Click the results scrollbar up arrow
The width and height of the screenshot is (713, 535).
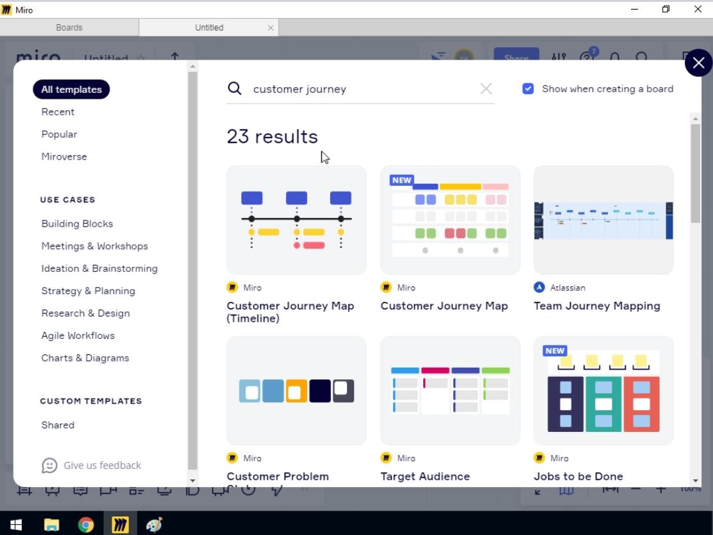pos(695,119)
